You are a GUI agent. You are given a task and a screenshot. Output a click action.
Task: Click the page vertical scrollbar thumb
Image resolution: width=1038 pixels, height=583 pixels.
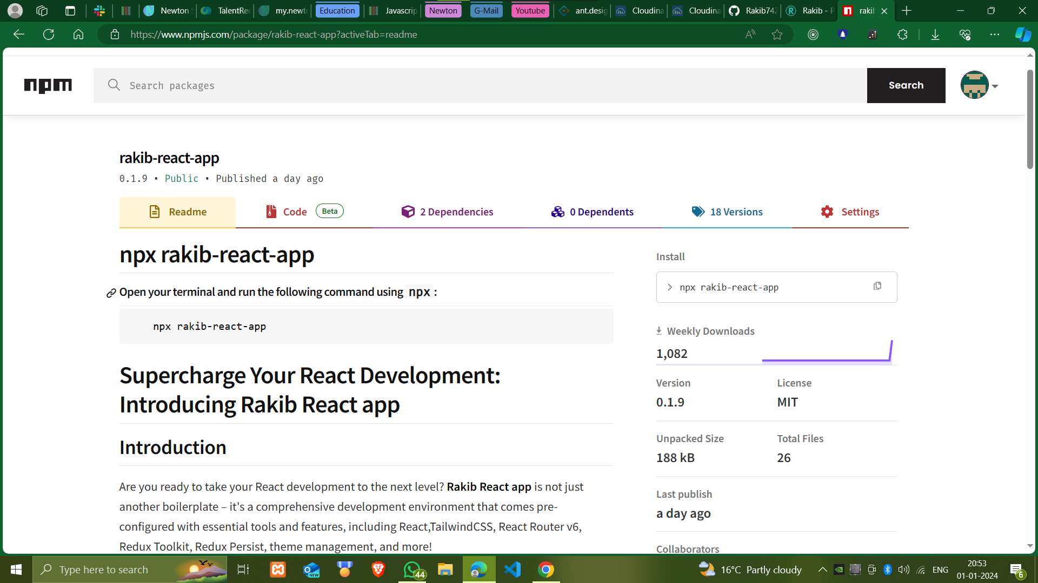pos(1030,119)
